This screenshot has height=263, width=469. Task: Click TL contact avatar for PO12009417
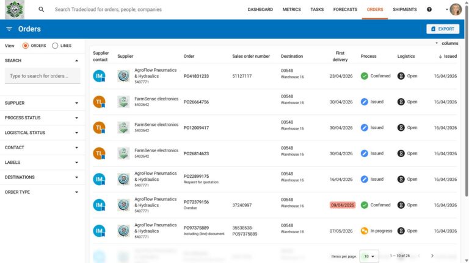[99, 128]
